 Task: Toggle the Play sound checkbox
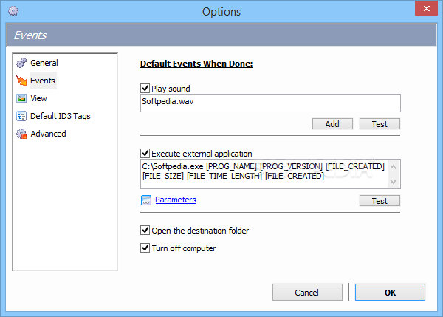(x=145, y=88)
